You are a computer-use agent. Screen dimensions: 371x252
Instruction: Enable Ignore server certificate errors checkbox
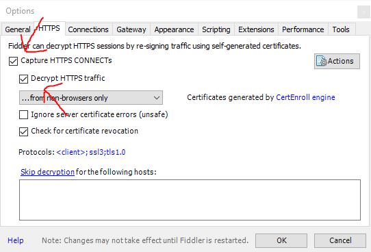click(x=23, y=115)
